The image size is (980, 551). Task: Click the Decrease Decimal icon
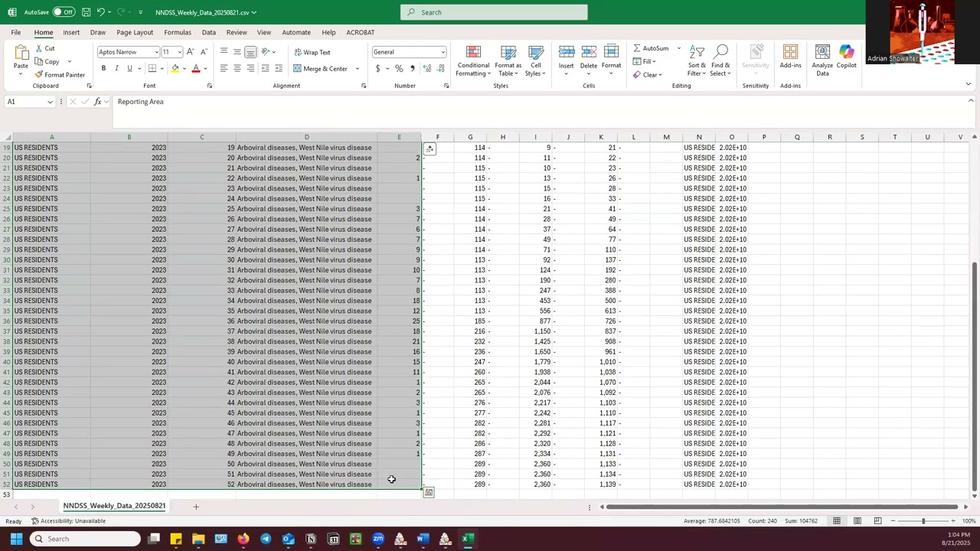click(441, 69)
